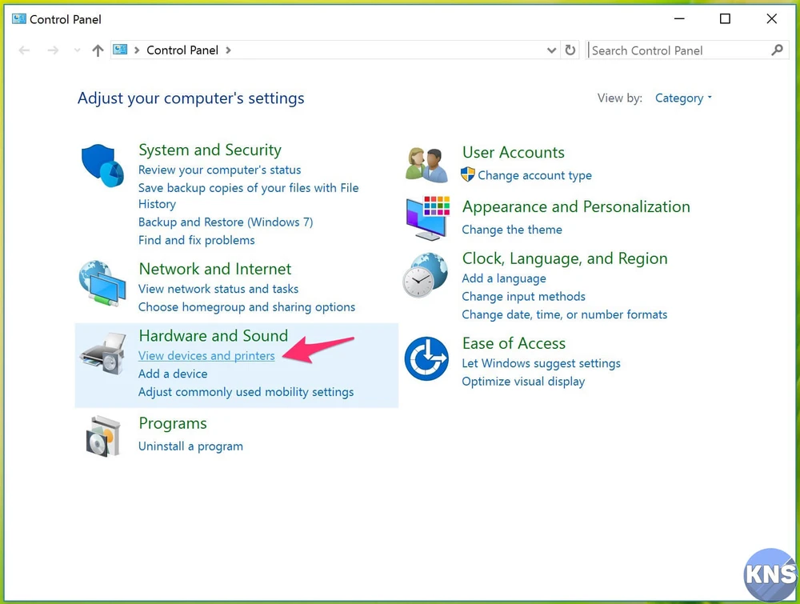Expand the chevron before Control Panel breadcrumb
Viewport: 800px width, 604px height.
(137, 50)
